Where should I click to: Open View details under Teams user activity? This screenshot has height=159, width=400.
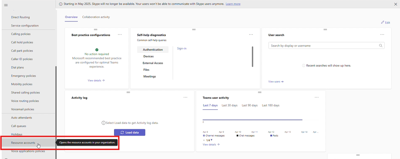(211, 144)
